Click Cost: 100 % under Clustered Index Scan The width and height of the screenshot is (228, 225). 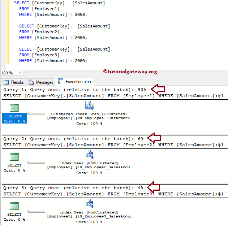click(x=89, y=124)
